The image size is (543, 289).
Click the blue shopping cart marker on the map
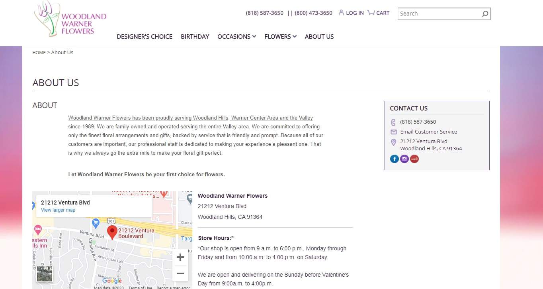(96, 223)
